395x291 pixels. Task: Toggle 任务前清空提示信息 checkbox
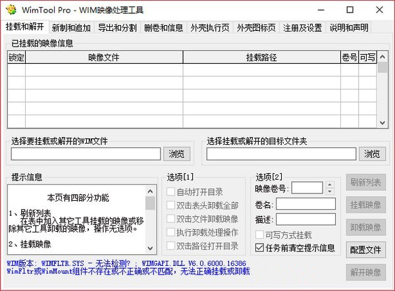pyautogui.click(x=259, y=248)
